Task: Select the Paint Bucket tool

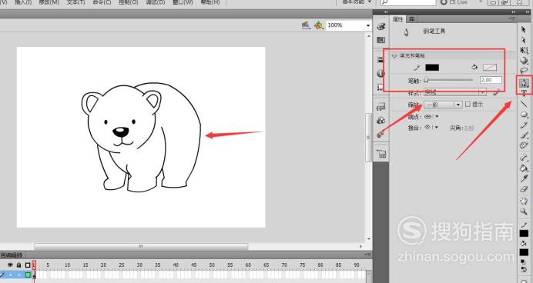Action: 524,168
